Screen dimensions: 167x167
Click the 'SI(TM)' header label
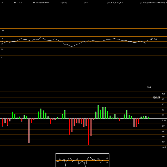point(63,3)
